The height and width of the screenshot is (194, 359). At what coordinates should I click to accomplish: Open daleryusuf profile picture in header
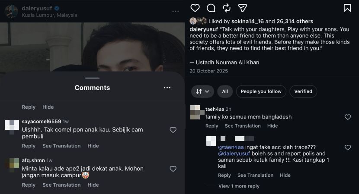pos(12,11)
